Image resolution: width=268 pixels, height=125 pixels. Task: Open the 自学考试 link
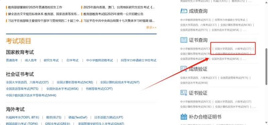click(x=72, y=60)
